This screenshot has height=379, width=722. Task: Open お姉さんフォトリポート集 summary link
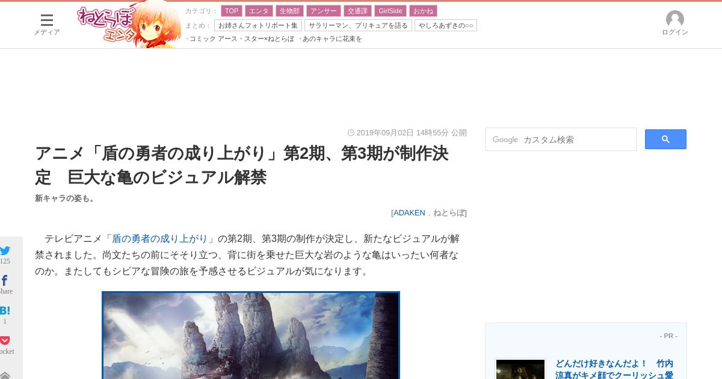pyautogui.click(x=258, y=25)
